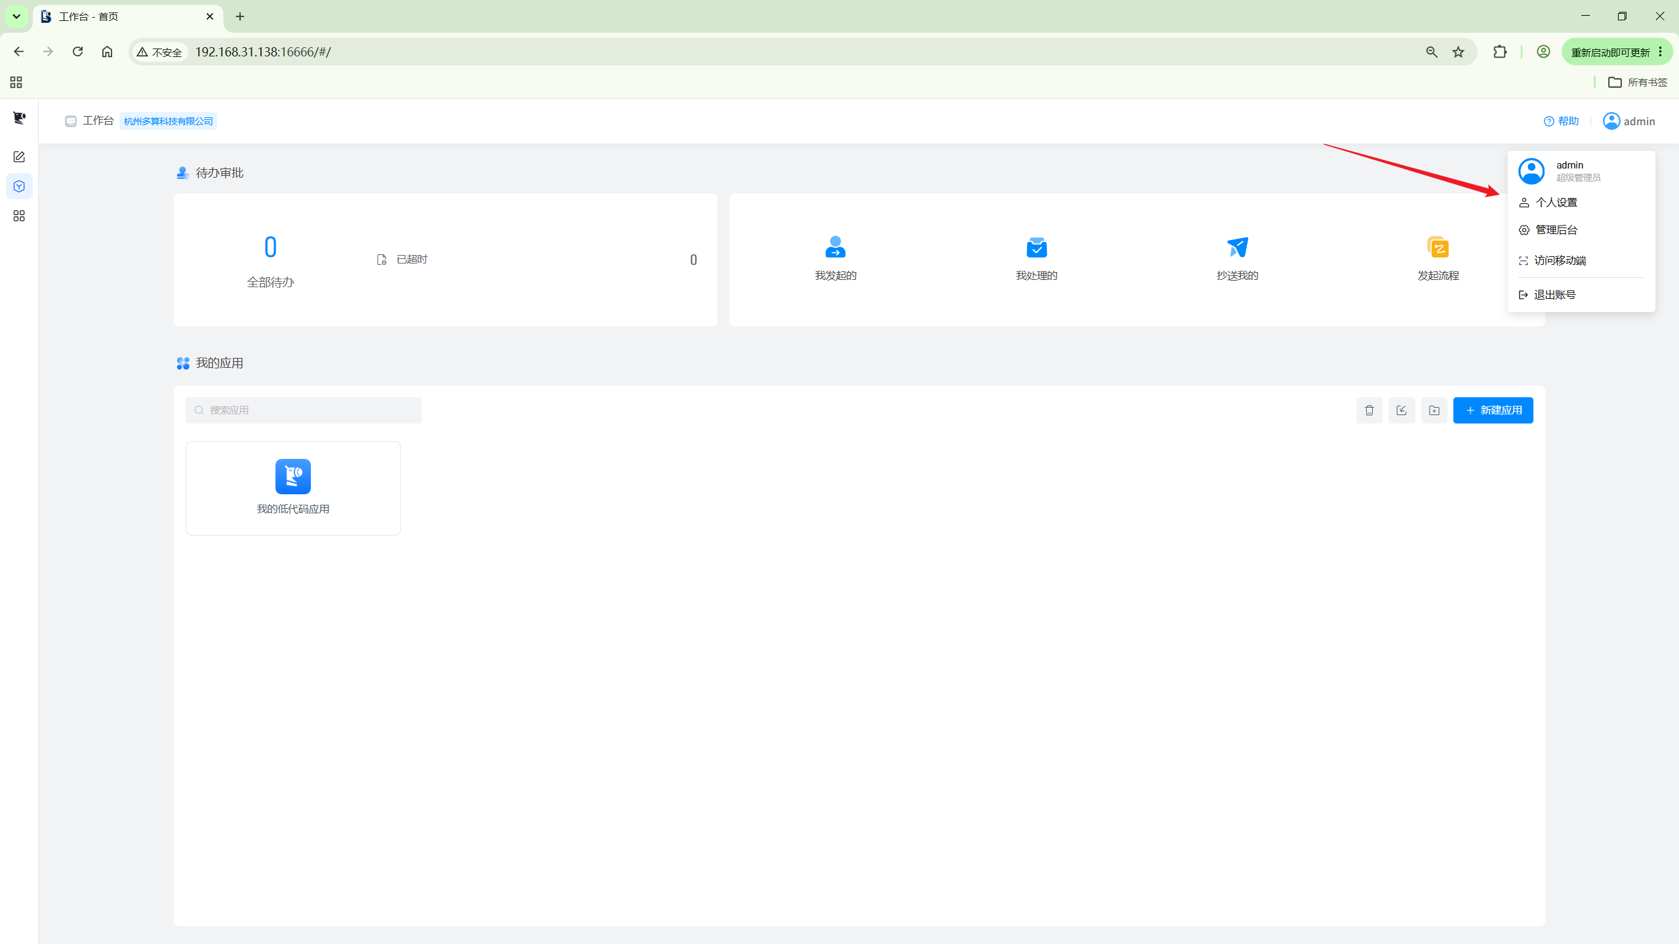Click the 新建应用 button
The height and width of the screenshot is (944, 1679).
pyautogui.click(x=1493, y=410)
